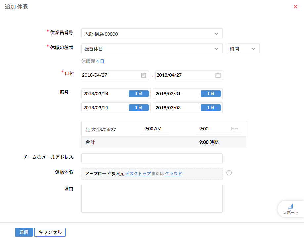This screenshot has width=304, height=241.
Task: Toggle the 1日 badge for 2018/03/03
Action: click(x=210, y=108)
